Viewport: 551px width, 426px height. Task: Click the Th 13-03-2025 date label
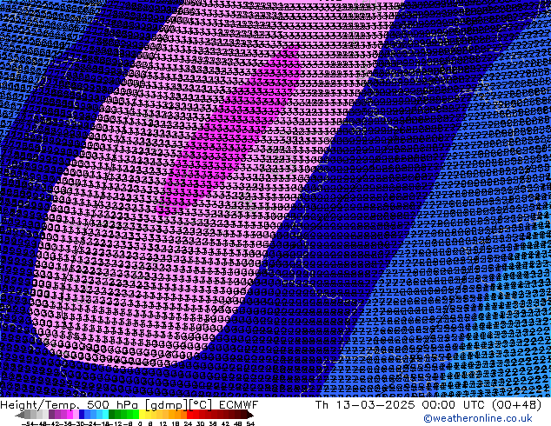click(x=356, y=404)
